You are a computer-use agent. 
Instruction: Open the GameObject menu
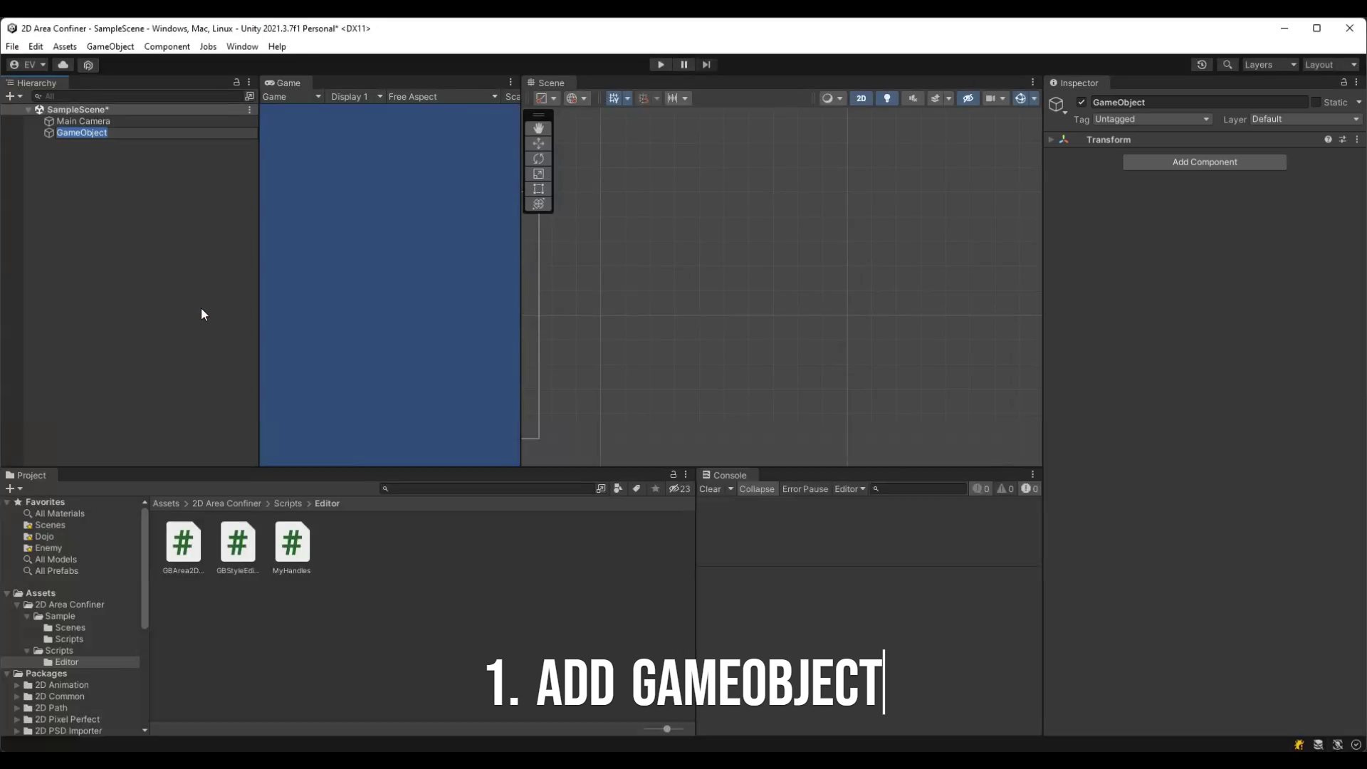110,46
